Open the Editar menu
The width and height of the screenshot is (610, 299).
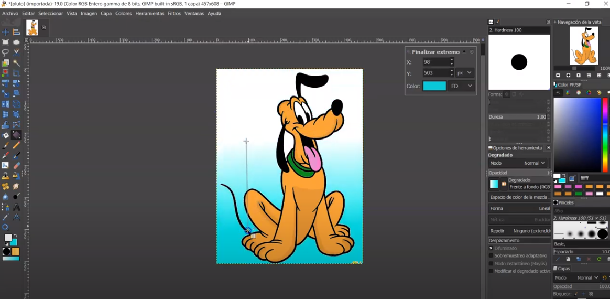[x=28, y=13]
